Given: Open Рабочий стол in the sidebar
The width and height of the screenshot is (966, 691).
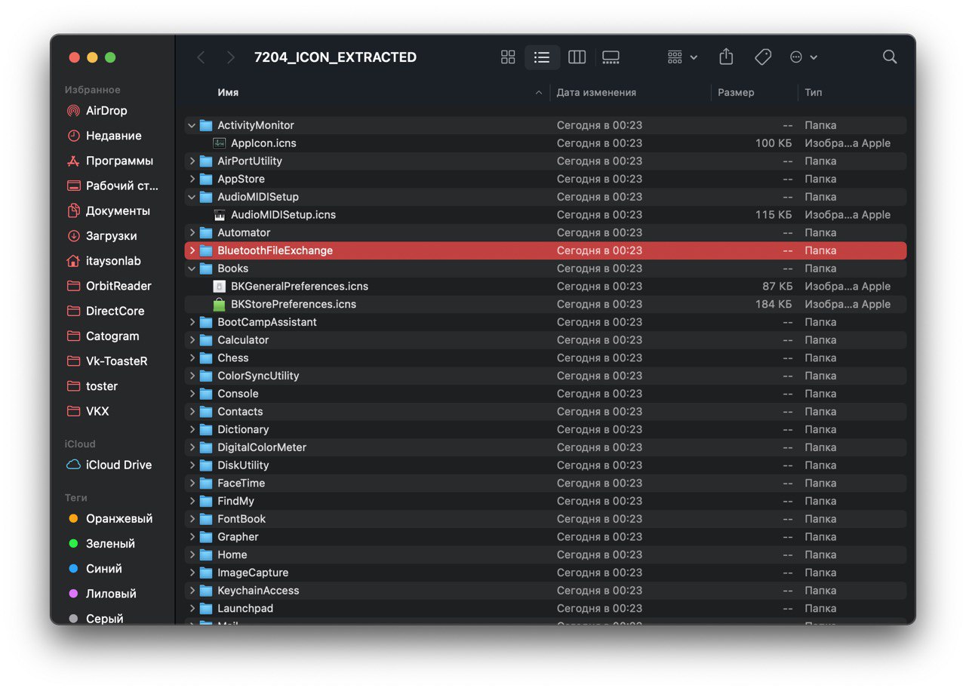Looking at the screenshot, I should (112, 186).
